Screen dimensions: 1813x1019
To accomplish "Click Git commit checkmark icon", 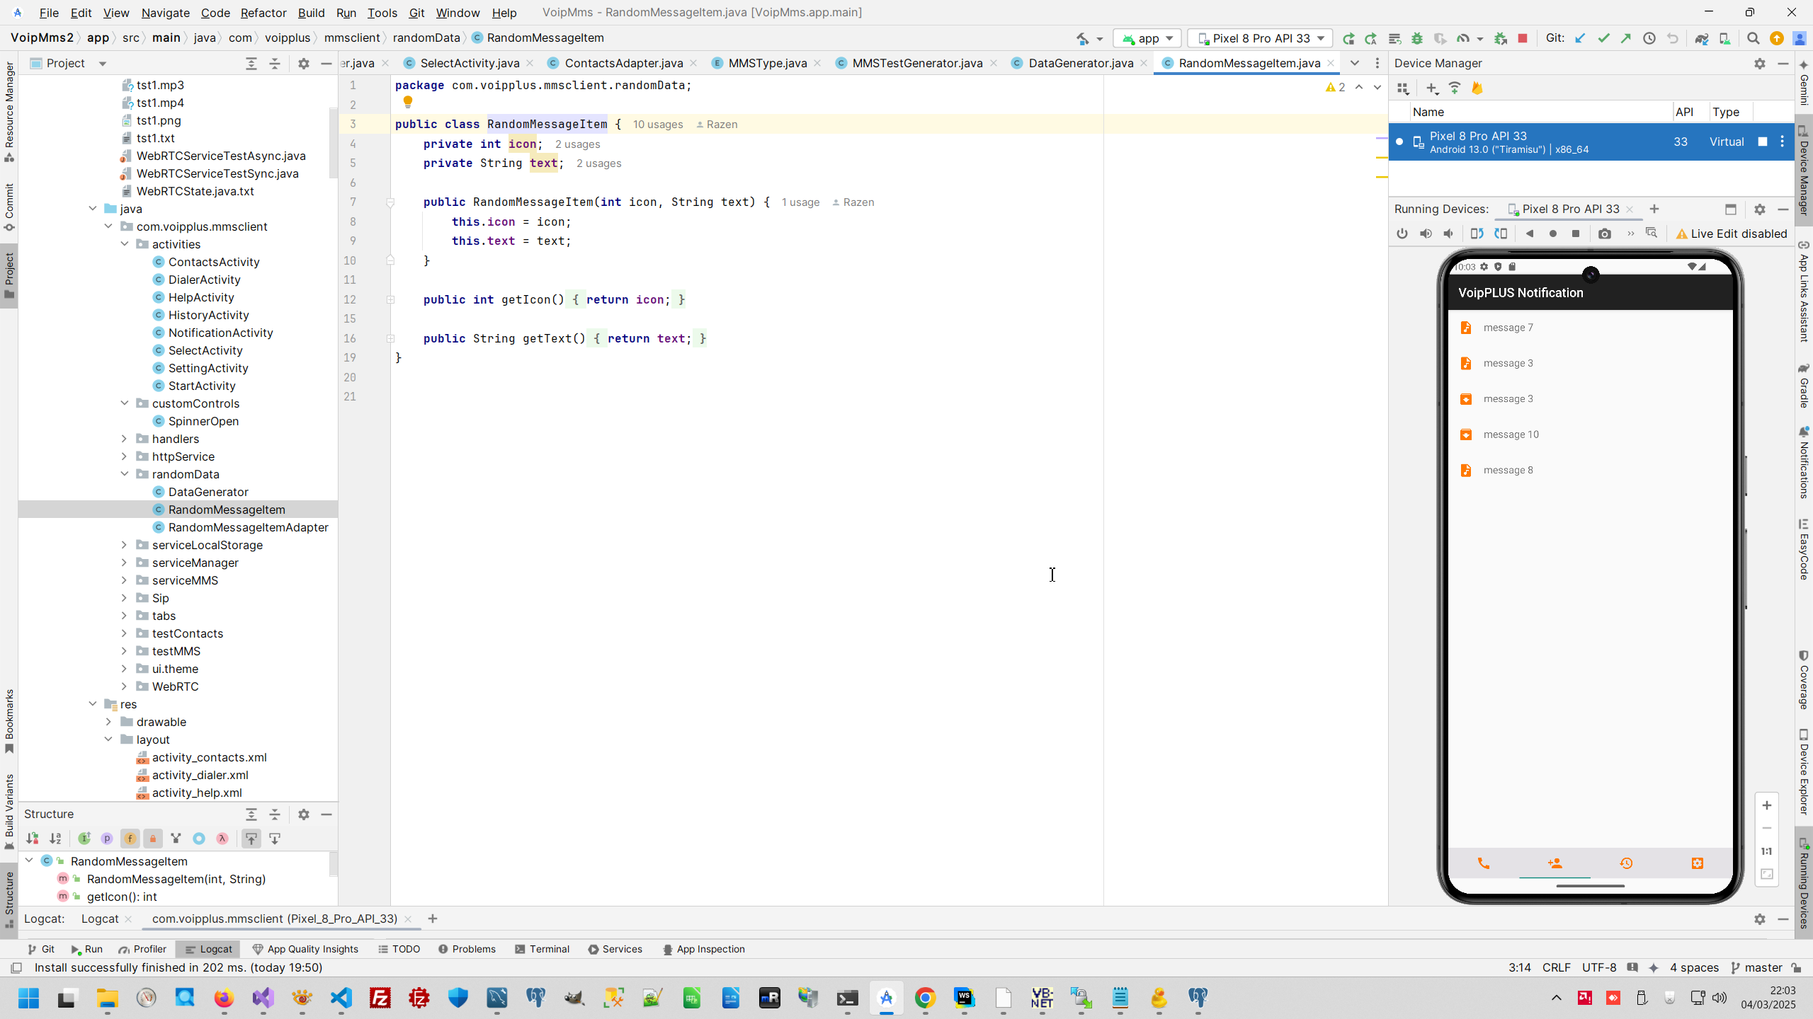I will 1603,38.
